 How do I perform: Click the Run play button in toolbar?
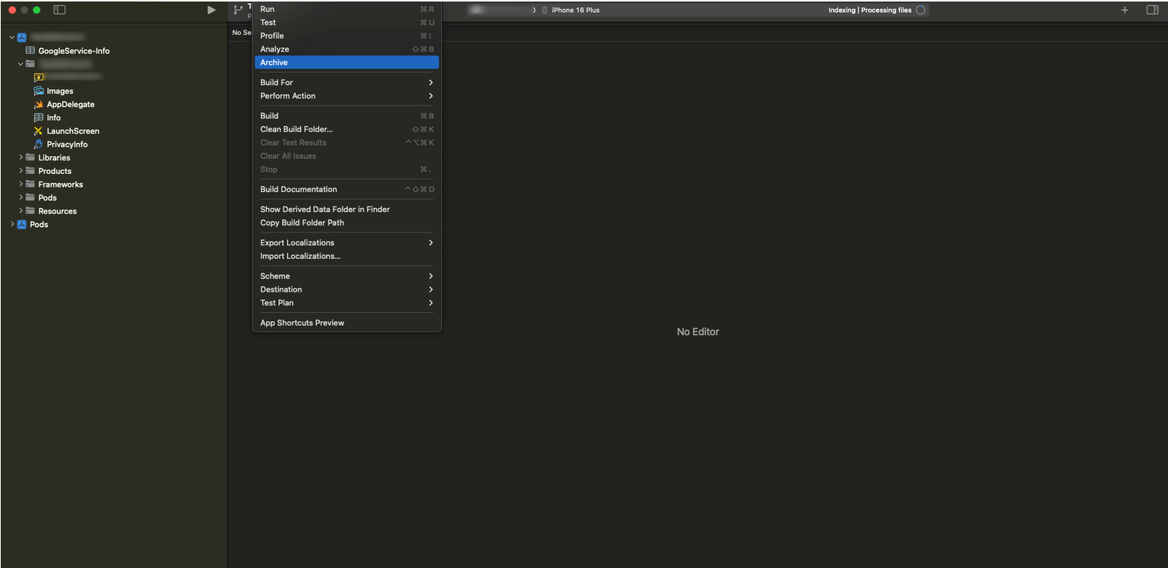pos(211,10)
